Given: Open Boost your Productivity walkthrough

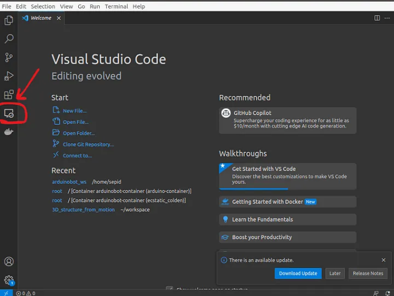Looking at the screenshot, I should pyautogui.click(x=287, y=237).
